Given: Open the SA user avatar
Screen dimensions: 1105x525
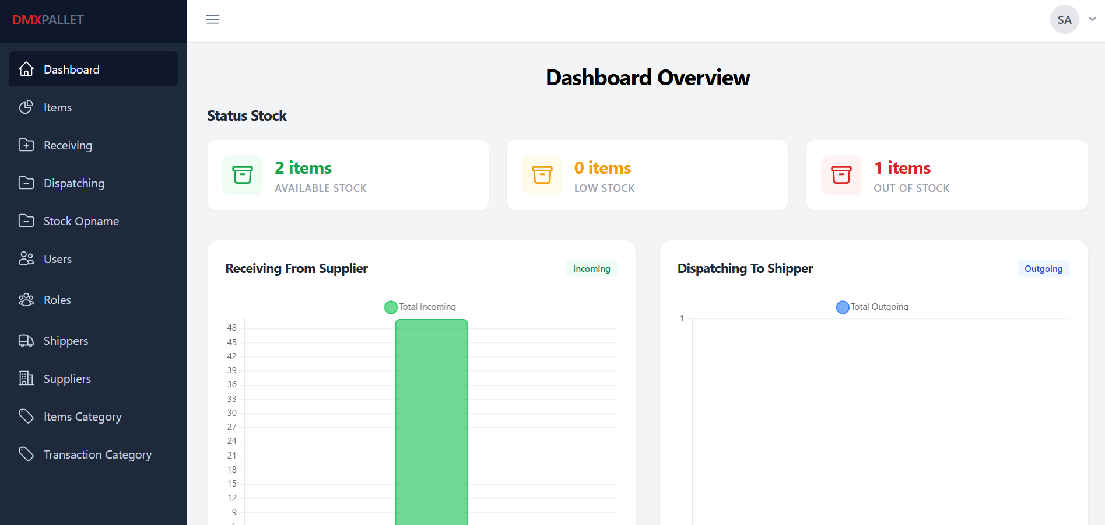Looking at the screenshot, I should (1065, 19).
